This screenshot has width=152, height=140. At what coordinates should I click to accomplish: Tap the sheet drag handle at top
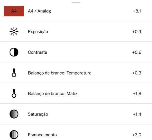point(76,3)
